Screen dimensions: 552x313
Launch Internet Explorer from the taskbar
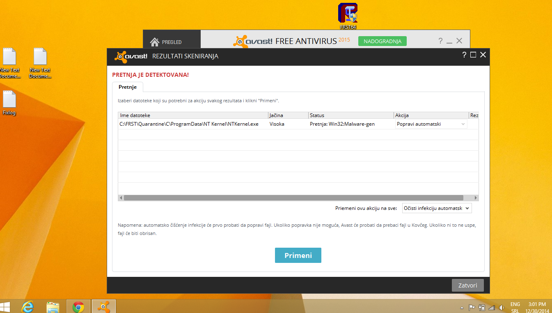[x=28, y=306]
